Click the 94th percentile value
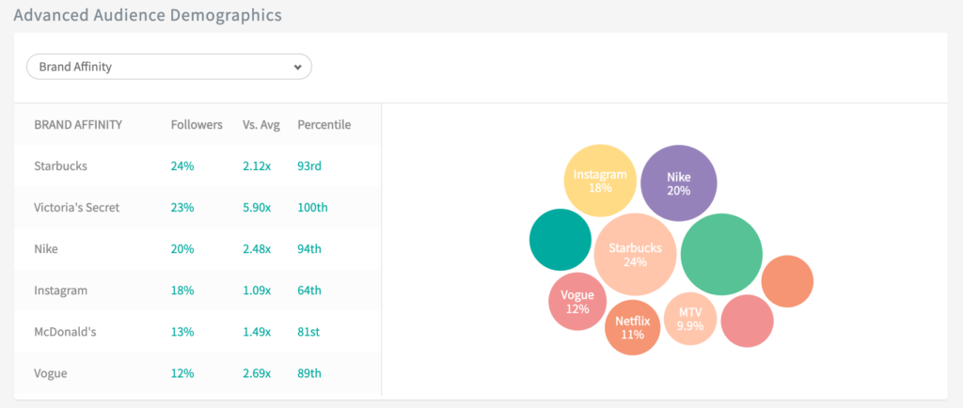963x408 pixels. (x=309, y=249)
